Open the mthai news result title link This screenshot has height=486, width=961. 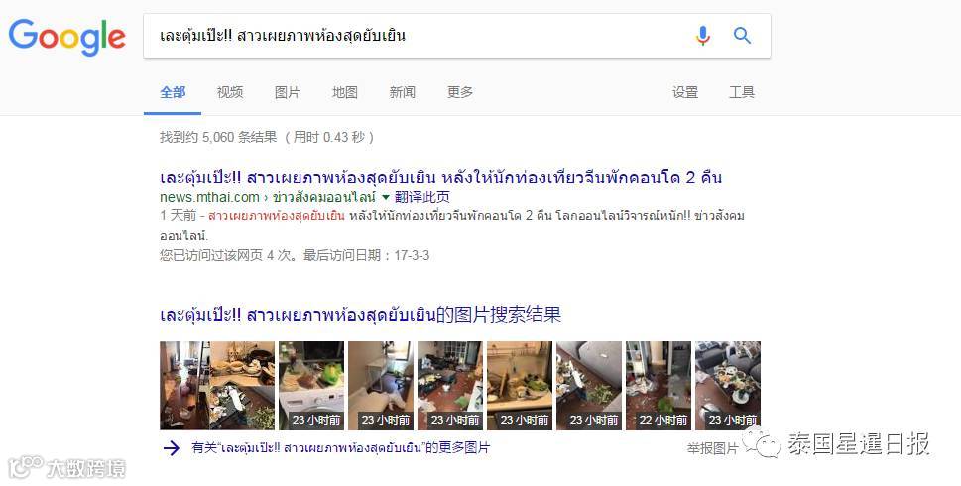pos(440,178)
